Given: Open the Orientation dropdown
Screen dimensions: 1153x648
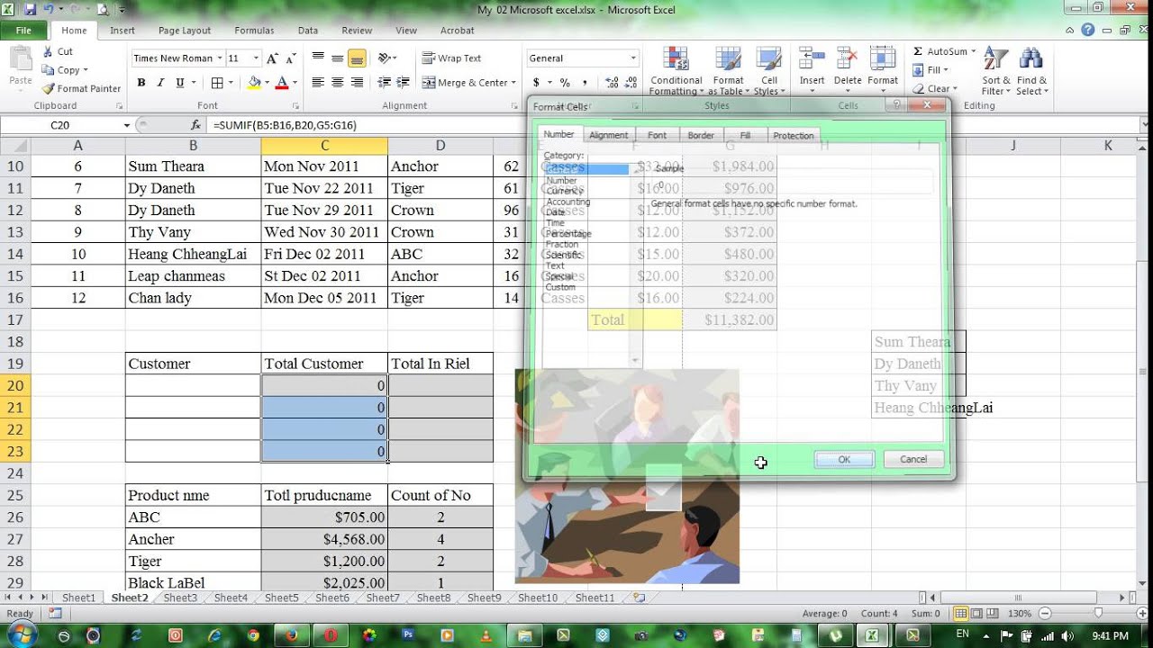Looking at the screenshot, I should (x=387, y=58).
